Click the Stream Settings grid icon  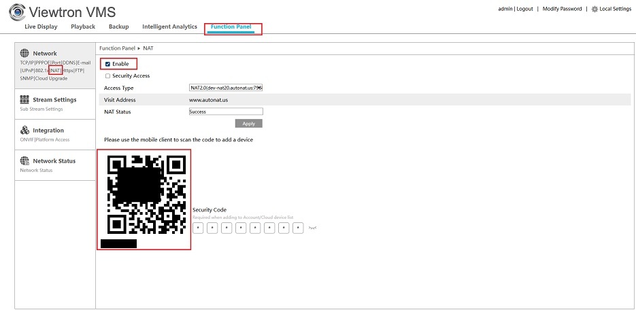pos(24,100)
